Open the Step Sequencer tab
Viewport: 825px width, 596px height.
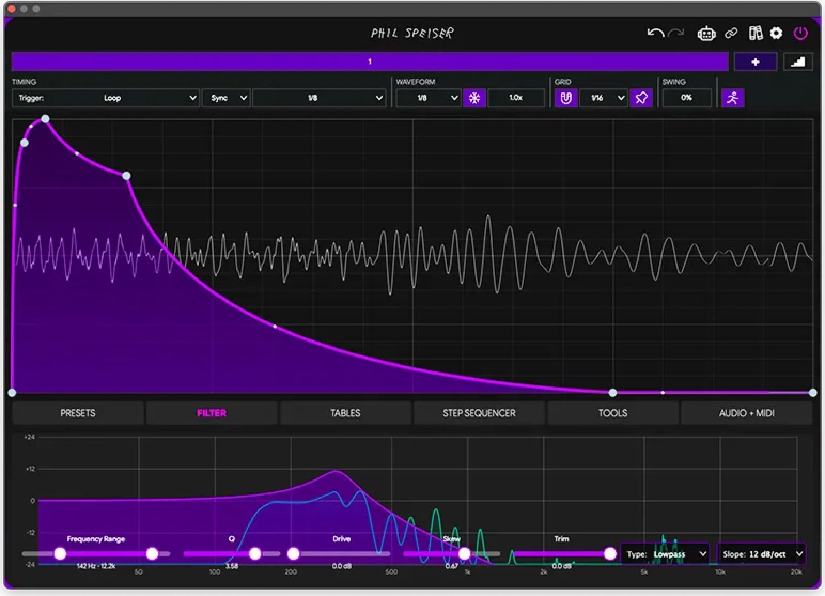coord(479,413)
